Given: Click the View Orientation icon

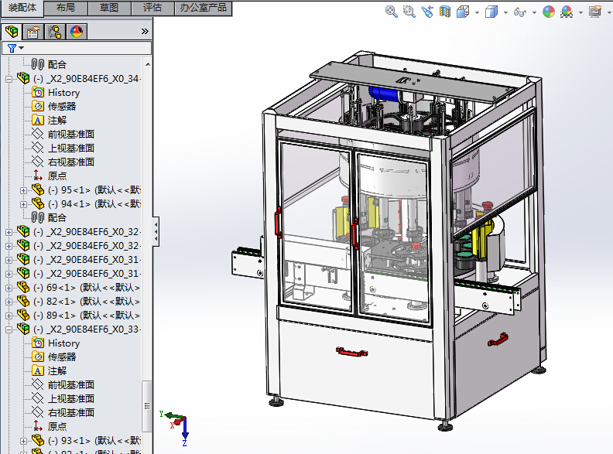Looking at the screenshot, I should coord(463,12).
